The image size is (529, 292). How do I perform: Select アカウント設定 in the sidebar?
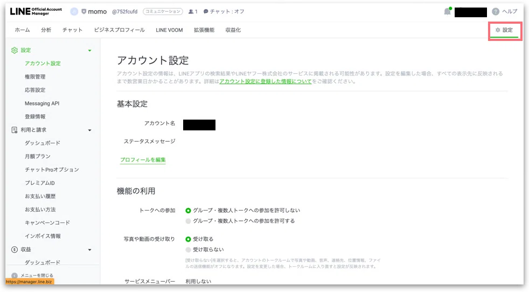coord(43,64)
